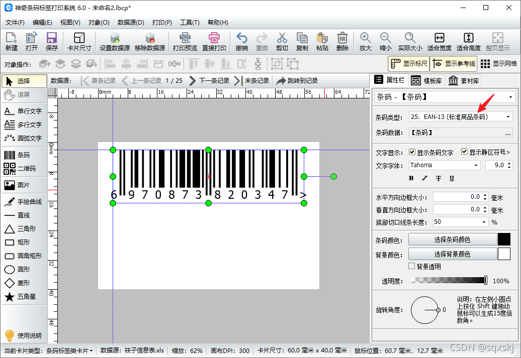Open the 数据源(D) menu
The width and height of the screenshot is (521, 358).
tap(131, 23)
